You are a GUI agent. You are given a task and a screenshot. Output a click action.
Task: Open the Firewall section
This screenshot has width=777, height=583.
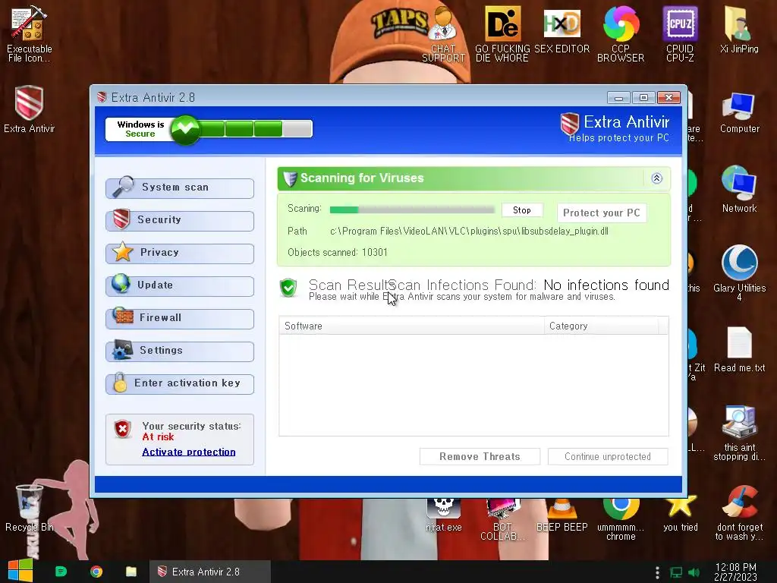click(180, 318)
